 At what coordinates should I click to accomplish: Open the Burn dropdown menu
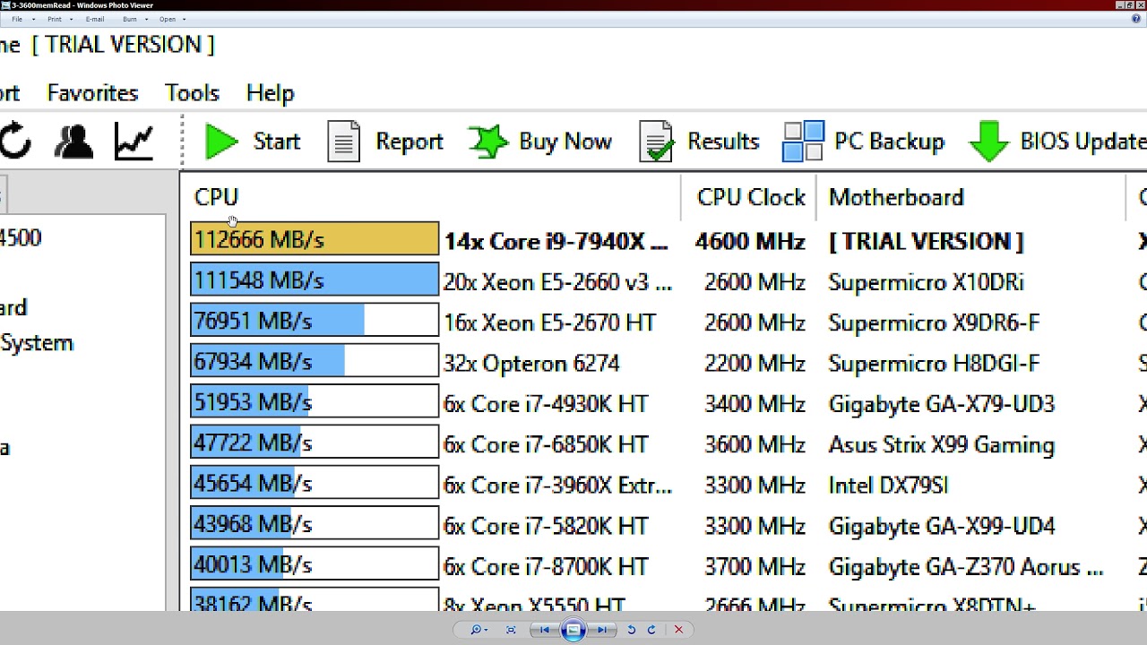point(131,19)
